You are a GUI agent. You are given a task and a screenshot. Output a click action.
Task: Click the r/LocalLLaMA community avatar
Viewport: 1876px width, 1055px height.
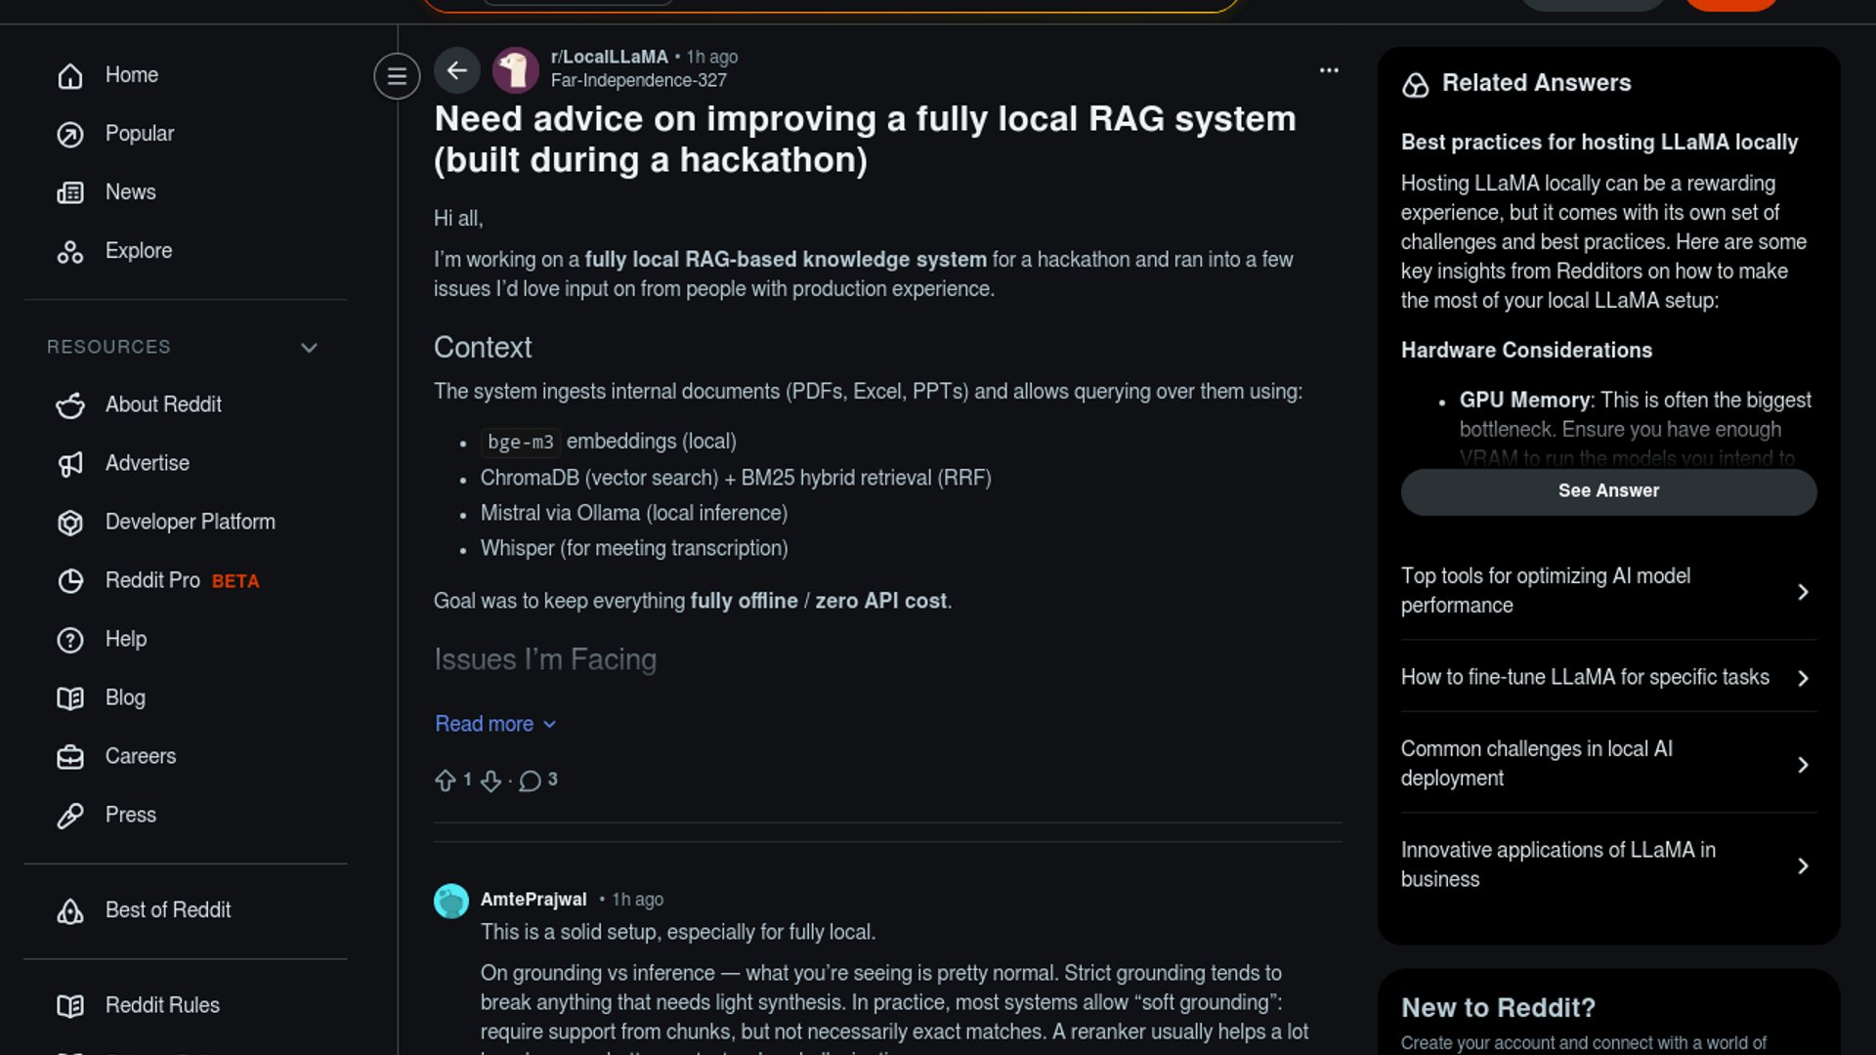tap(515, 70)
